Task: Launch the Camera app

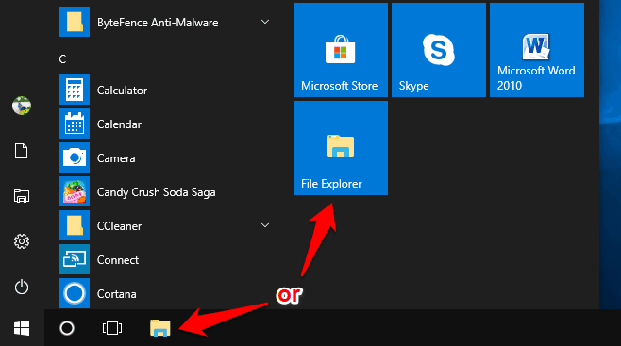Action: pyautogui.click(x=164, y=157)
